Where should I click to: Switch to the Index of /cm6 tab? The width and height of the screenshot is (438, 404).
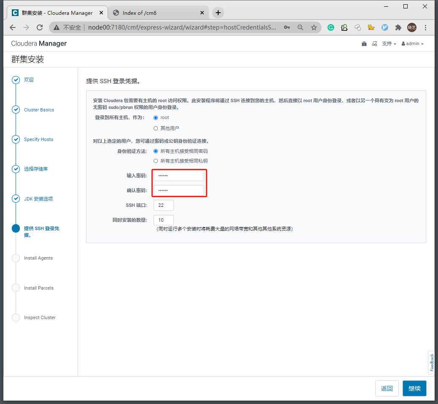[x=158, y=13]
